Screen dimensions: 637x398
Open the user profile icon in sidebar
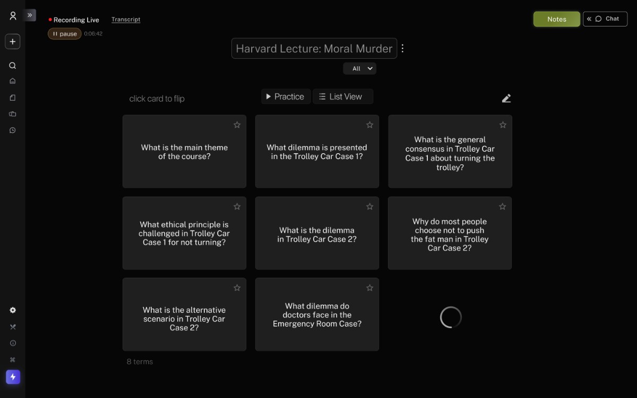coord(13,16)
